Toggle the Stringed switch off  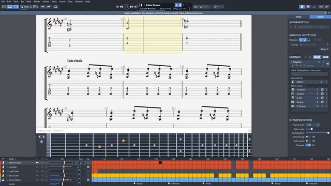click(x=308, y=145)
